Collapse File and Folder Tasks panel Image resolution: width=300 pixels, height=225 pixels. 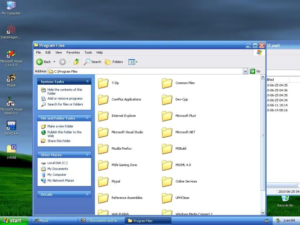point(87,118)
